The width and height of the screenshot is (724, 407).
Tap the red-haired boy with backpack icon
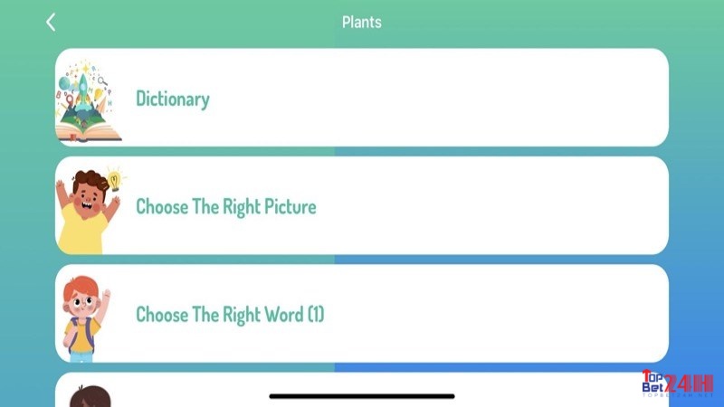(x=85, y=318)
